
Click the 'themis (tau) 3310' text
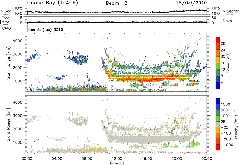pos(46,29)
